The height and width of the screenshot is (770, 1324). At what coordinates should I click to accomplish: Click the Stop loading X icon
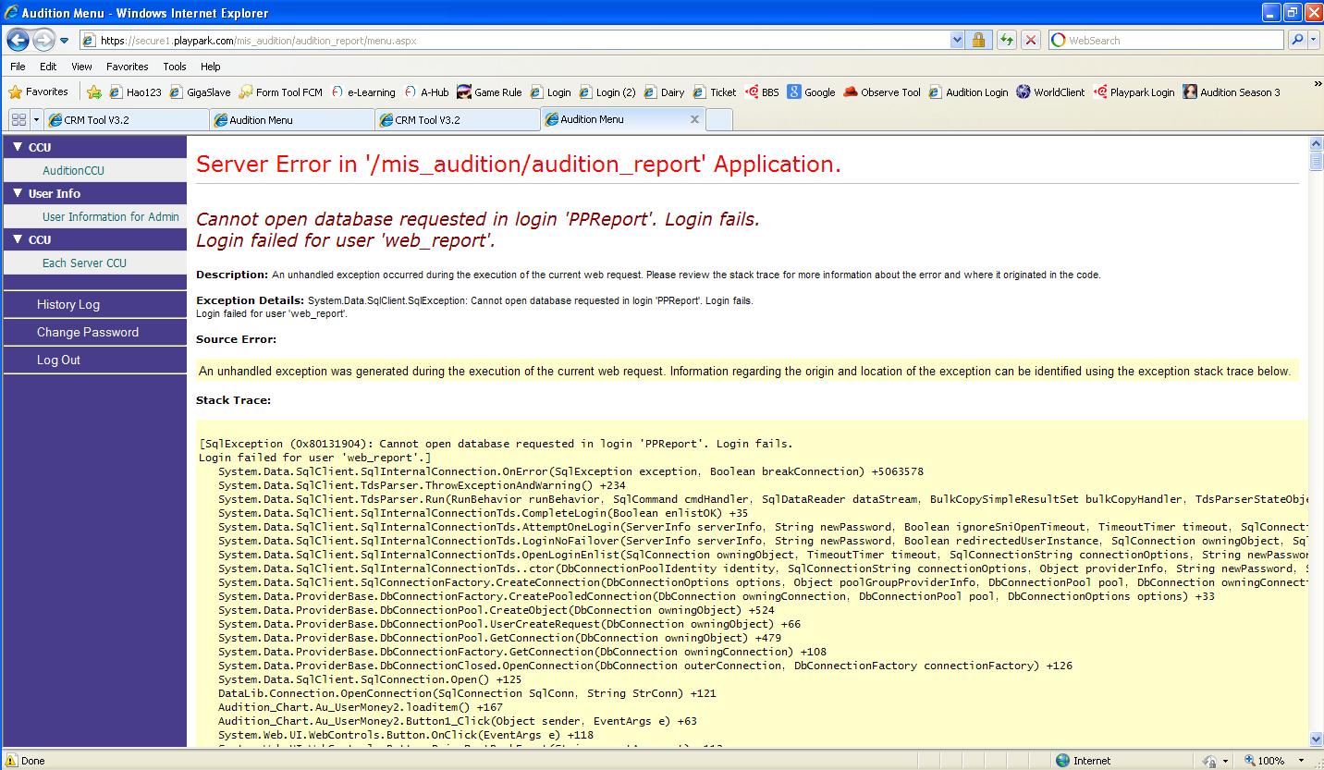tap(1031, 40)
